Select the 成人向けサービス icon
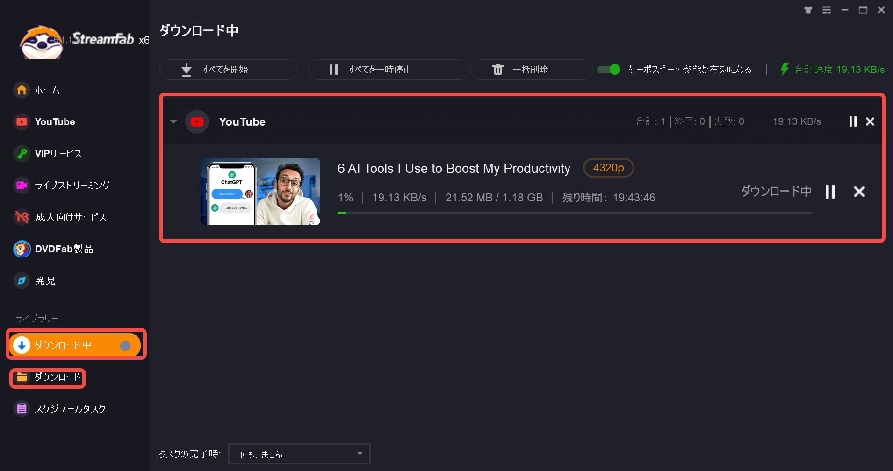Image resolution: width=893 pixels, height=471 pixels. [x=22, y=217]
